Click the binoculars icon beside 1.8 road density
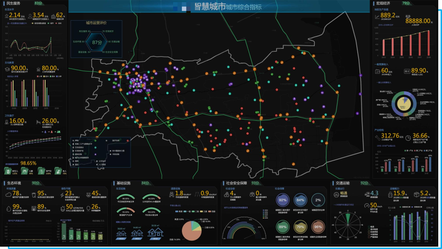442x249 pixels. (171, 193)
